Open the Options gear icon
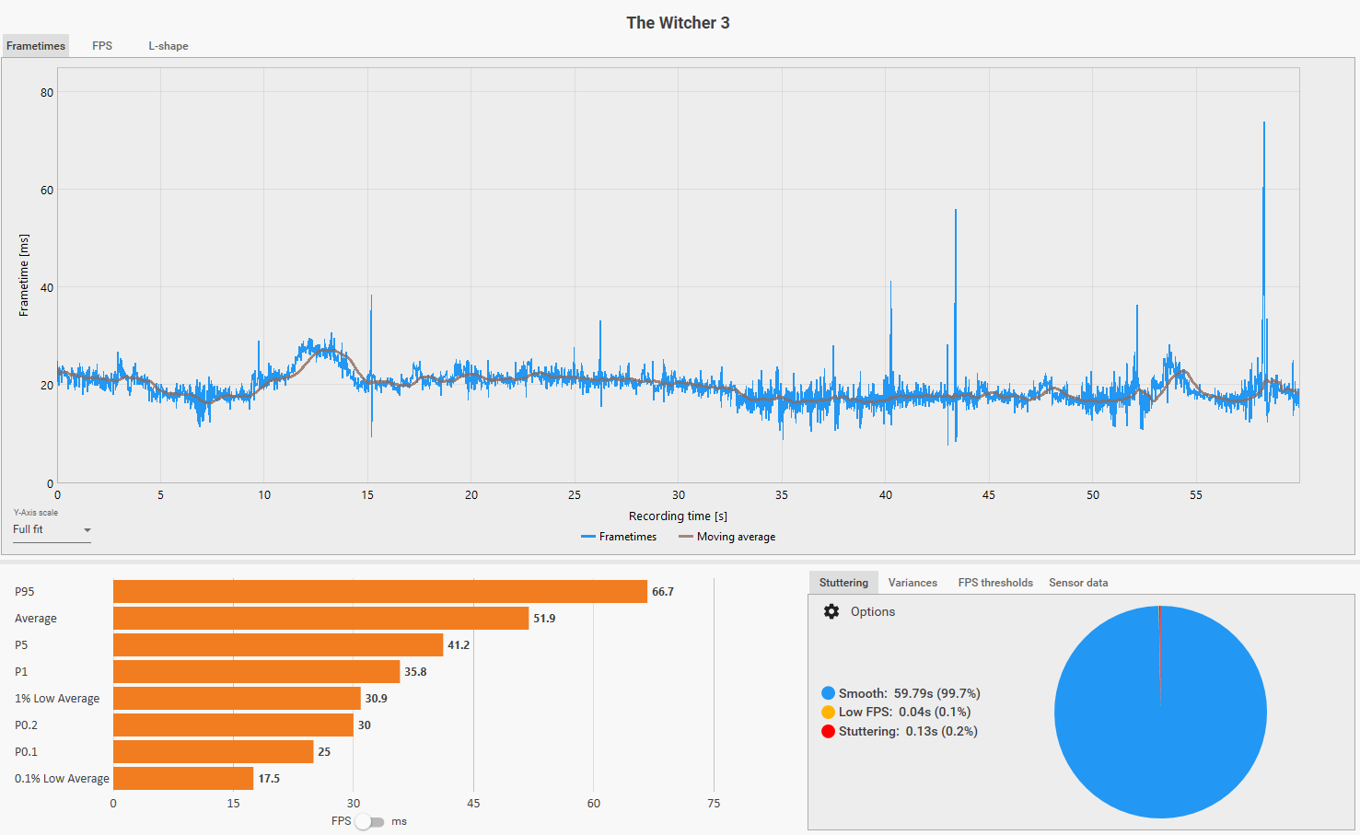The width and height of the screenshot is (1360, 835). coord(831,611)
